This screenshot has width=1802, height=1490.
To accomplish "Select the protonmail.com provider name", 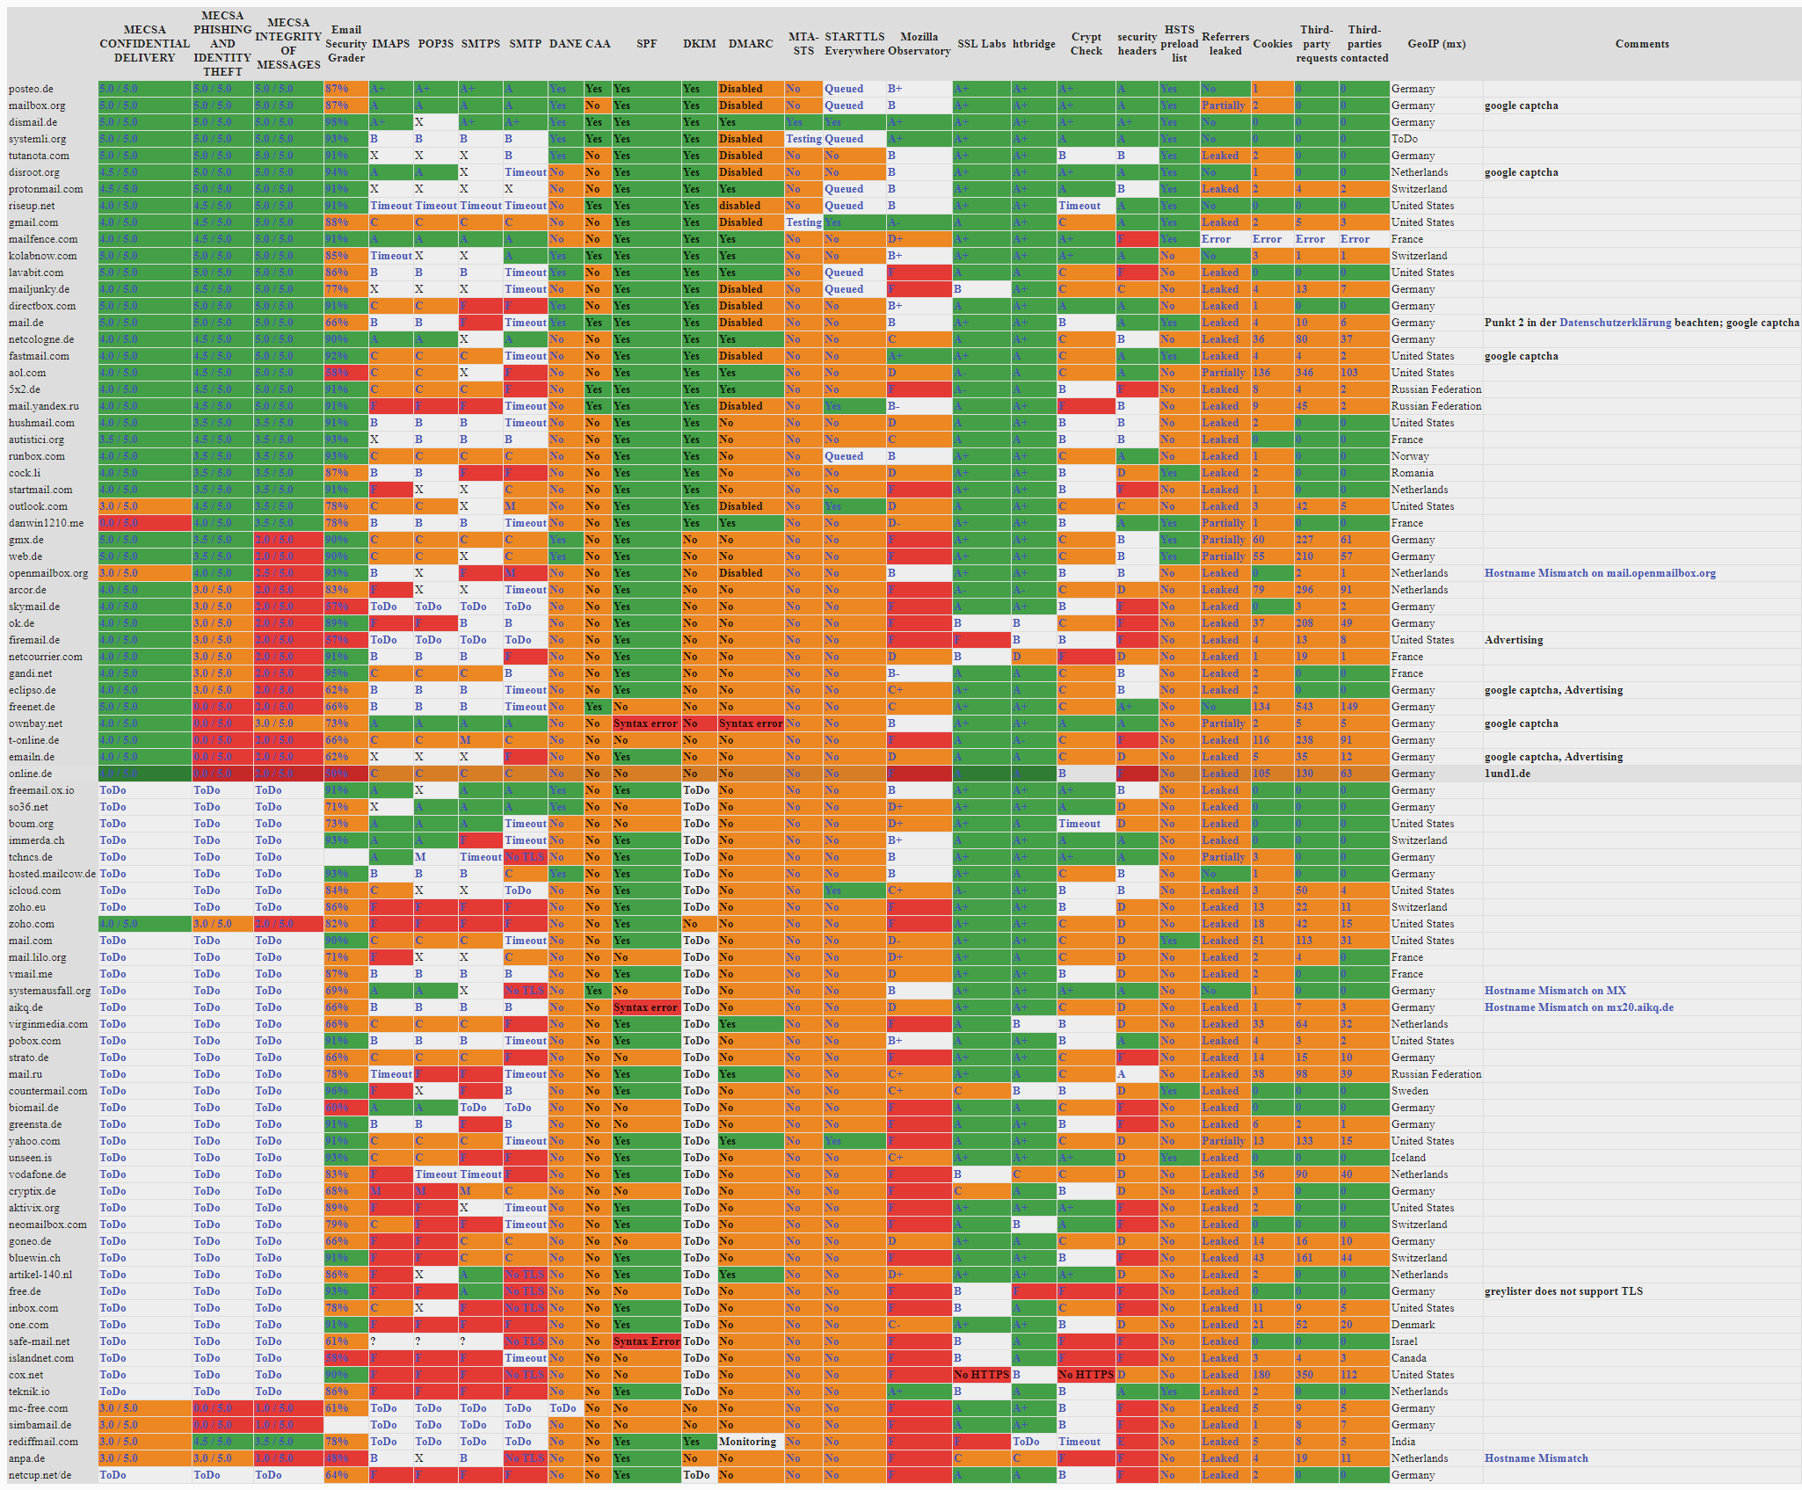I will (x=46, y=189).
